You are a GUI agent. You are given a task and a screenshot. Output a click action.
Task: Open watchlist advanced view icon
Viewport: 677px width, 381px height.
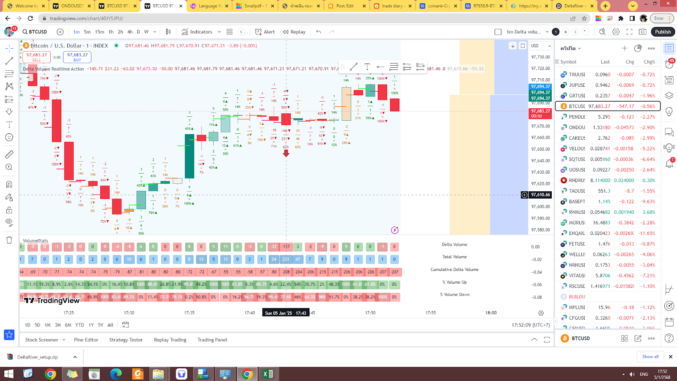[x=638, y=48]
